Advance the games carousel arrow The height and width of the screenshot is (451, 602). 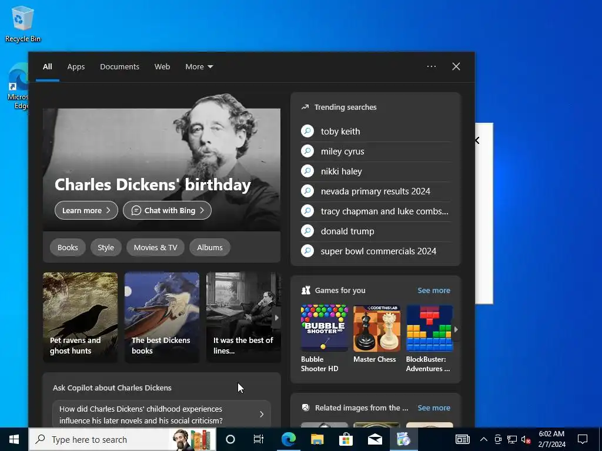point(456,329)
